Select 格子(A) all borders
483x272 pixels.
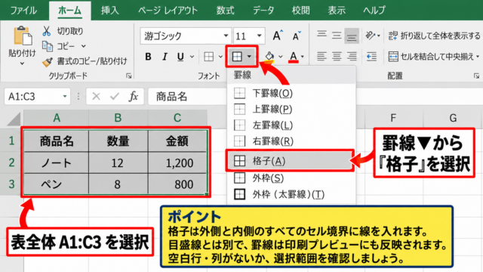click(x=290, y=161)
